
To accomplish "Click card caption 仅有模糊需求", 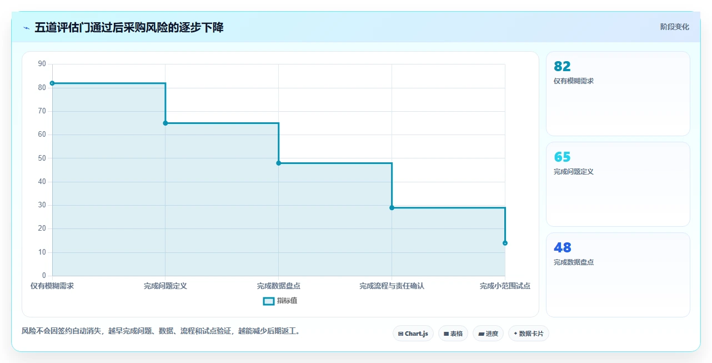I will click(574, 81).
